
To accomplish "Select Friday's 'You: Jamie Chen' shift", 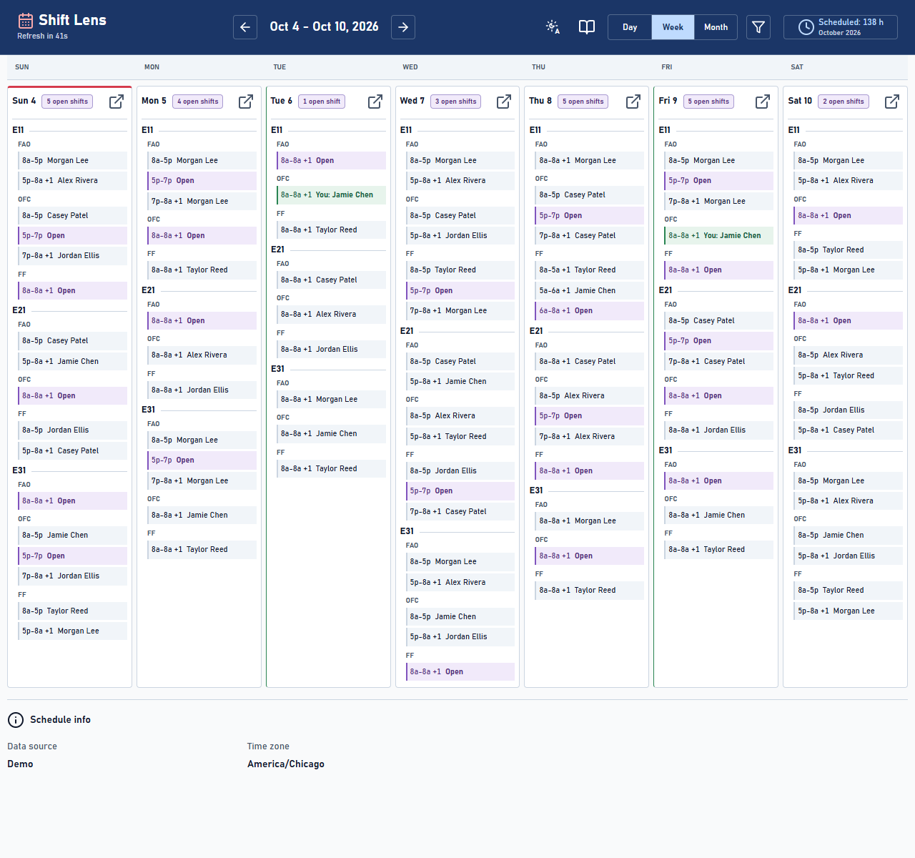I will (718, 236).
